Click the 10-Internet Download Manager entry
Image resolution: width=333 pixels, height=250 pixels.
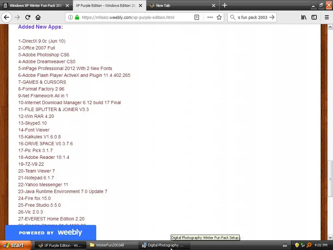70,103
